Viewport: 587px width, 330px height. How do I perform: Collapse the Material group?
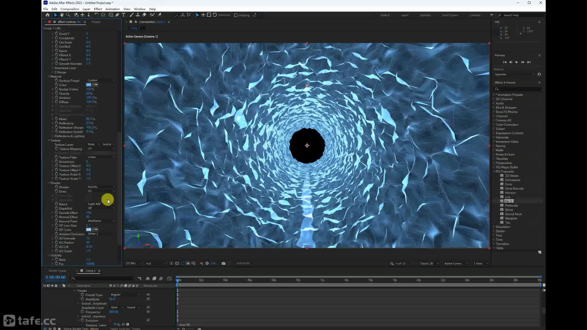pyautogui.click(x=49, y=76)
